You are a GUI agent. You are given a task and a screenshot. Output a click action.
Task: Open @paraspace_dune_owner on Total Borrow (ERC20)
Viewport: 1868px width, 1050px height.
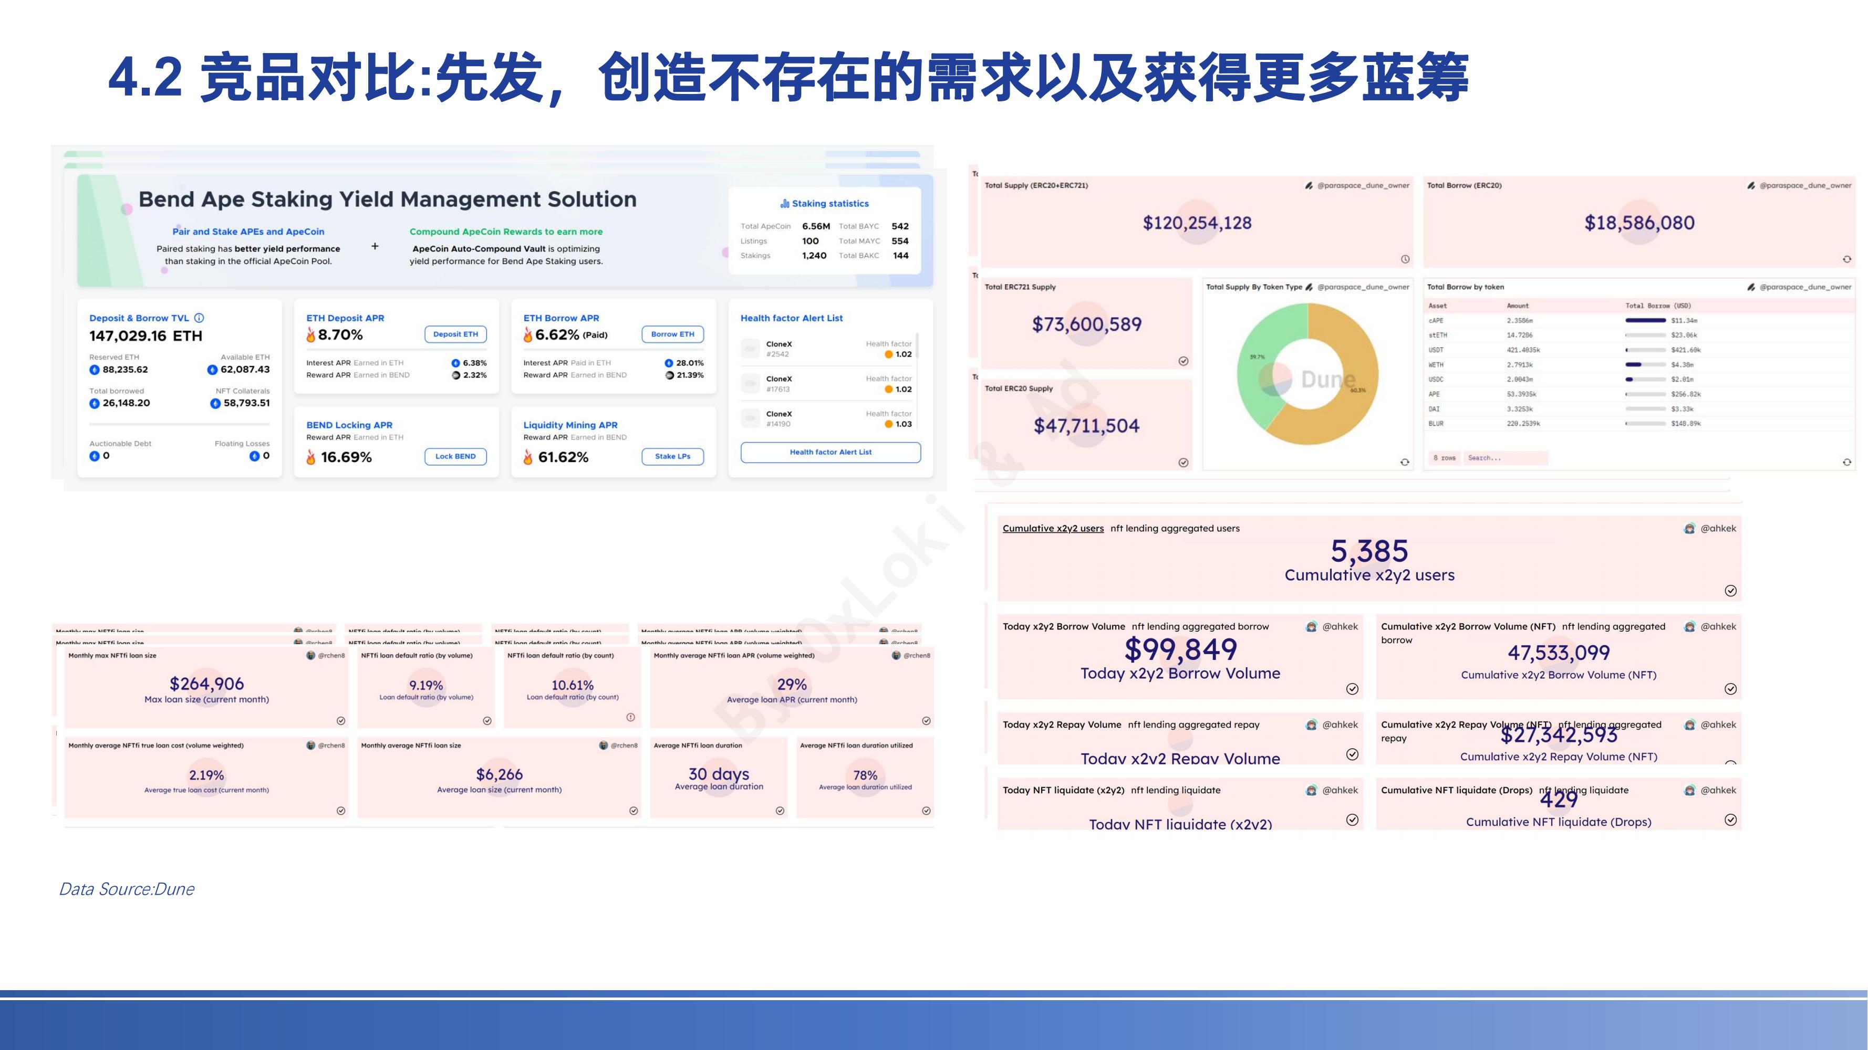(1799, 185)
